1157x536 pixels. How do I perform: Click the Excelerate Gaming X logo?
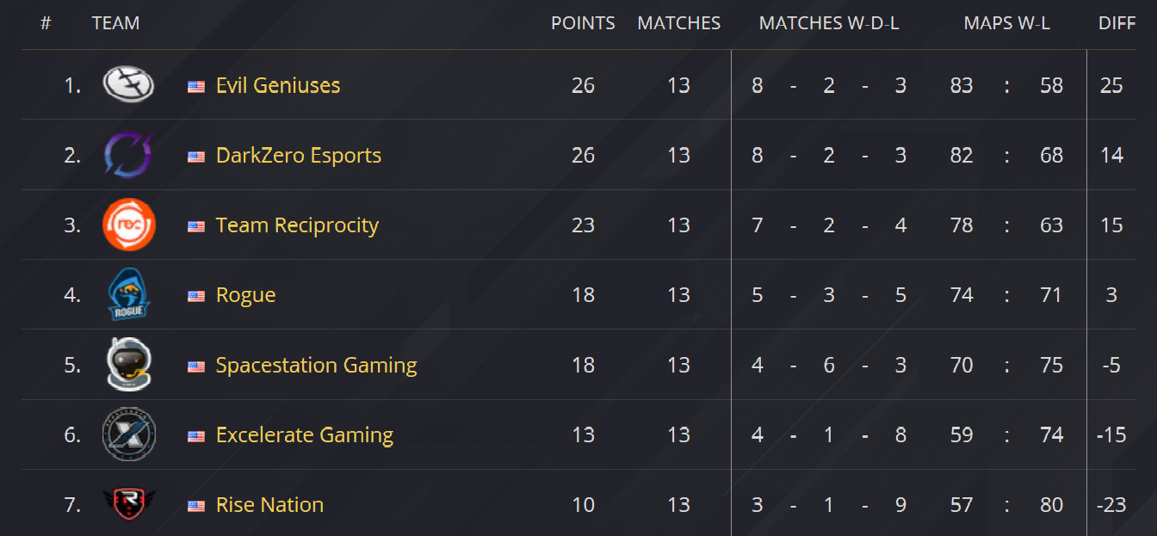click(128, 434)
